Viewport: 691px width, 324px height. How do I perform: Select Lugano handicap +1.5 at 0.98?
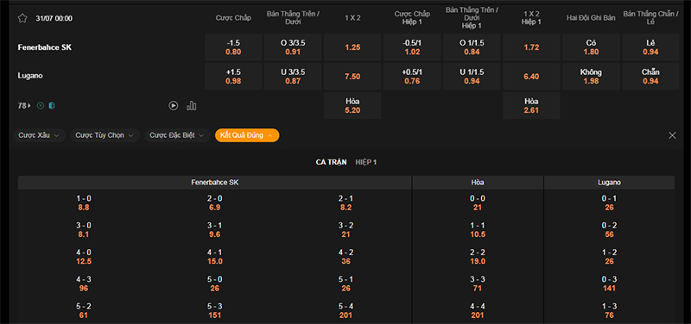tap(233, 77)
